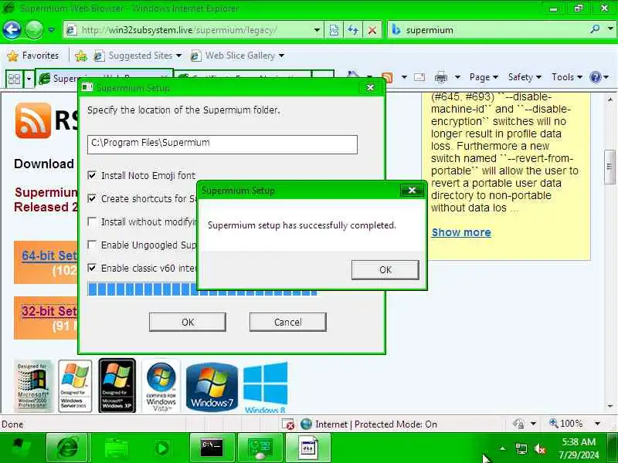Image resolution: width=618 pixels, height=463 pixels.
Task: Open the search provider dropdown arrow
Action: (610, 29)
